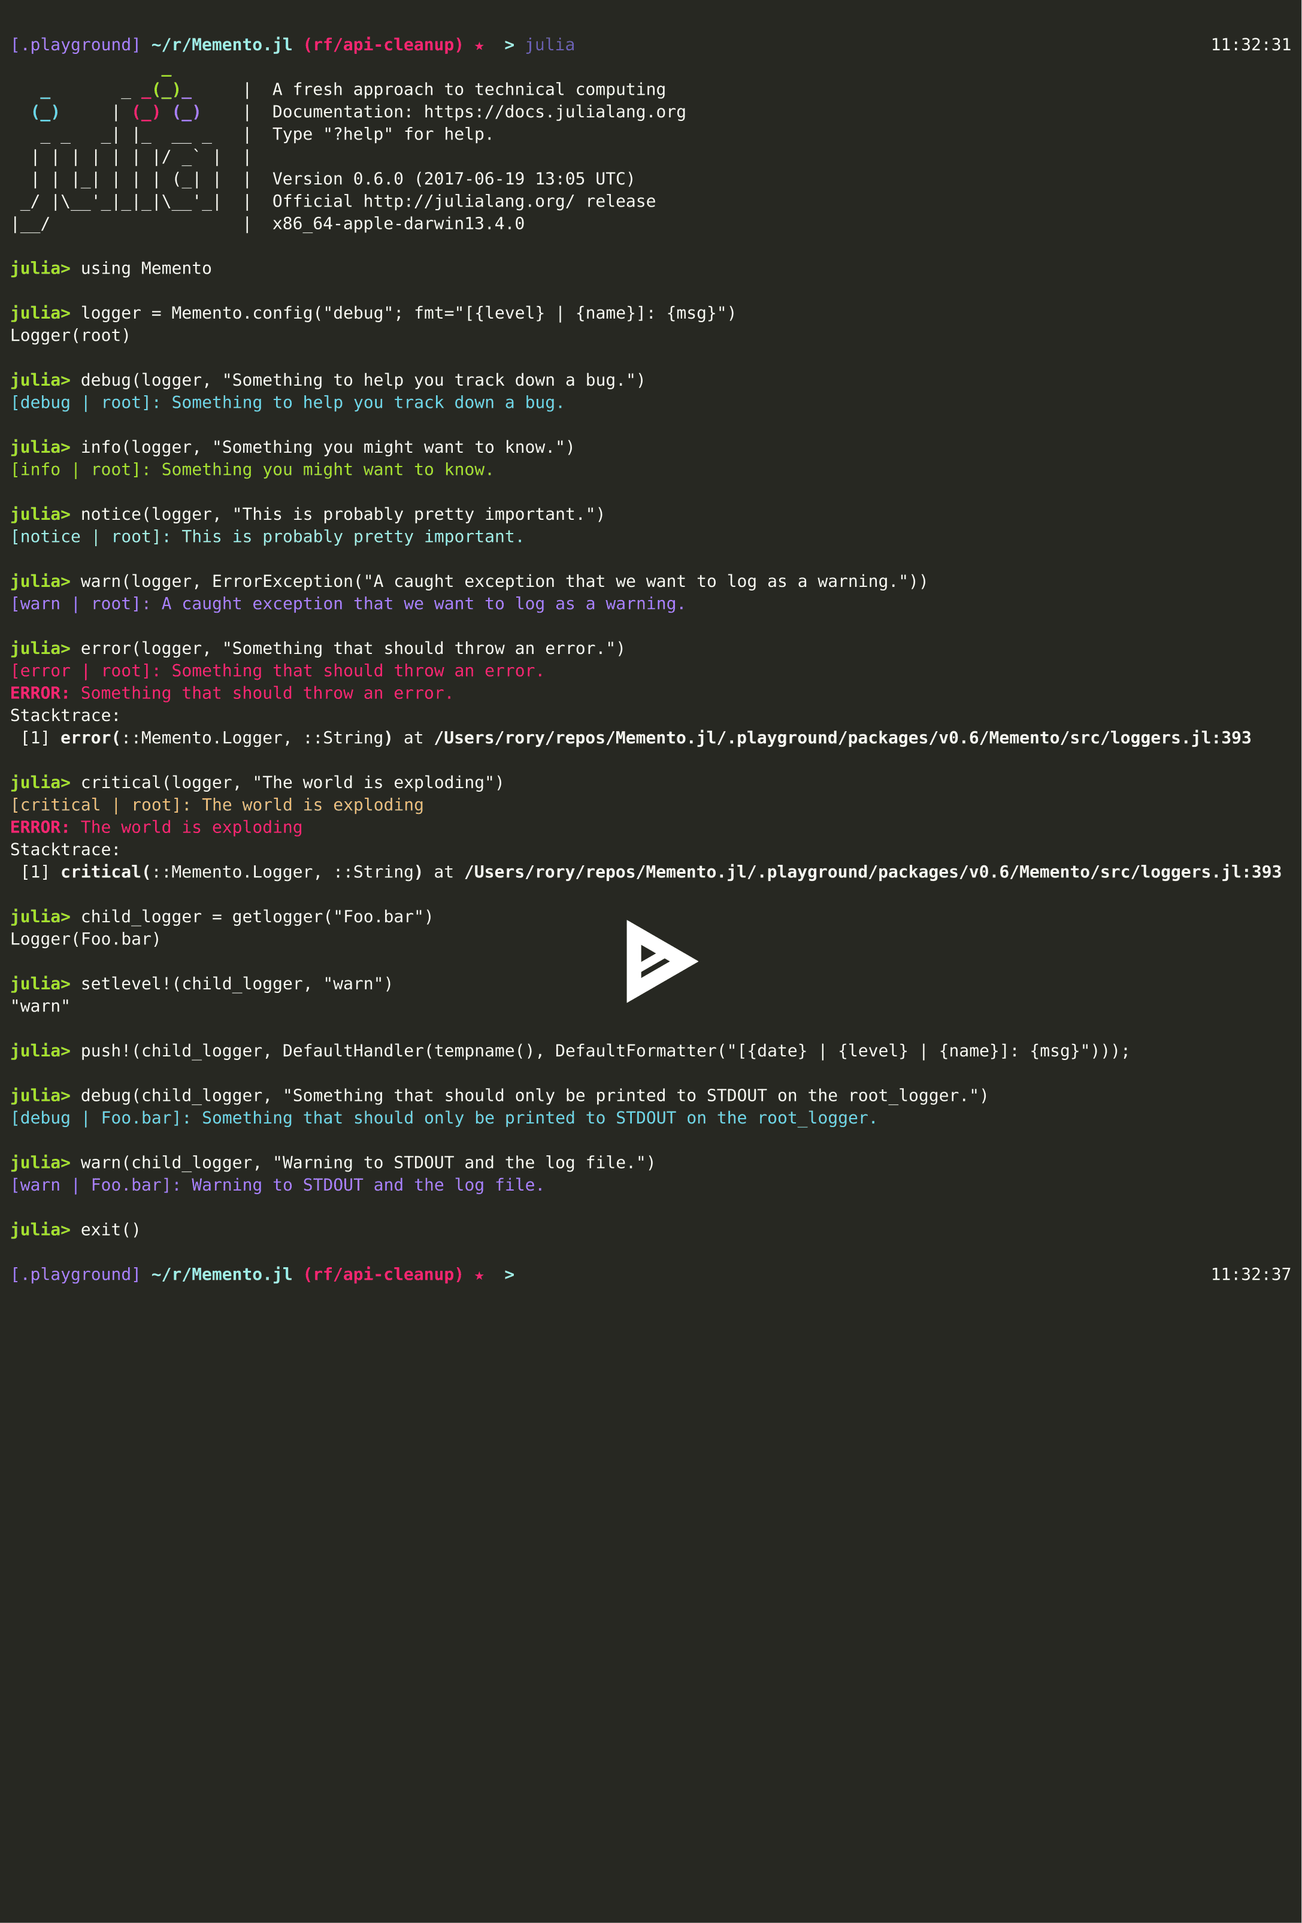The height and width of the screenshot is (1923, 1302).
Task: Click 'x86_64-apple-darwin13.4.0' platform text
Action: pyautogui.click(x=398, y=223)
